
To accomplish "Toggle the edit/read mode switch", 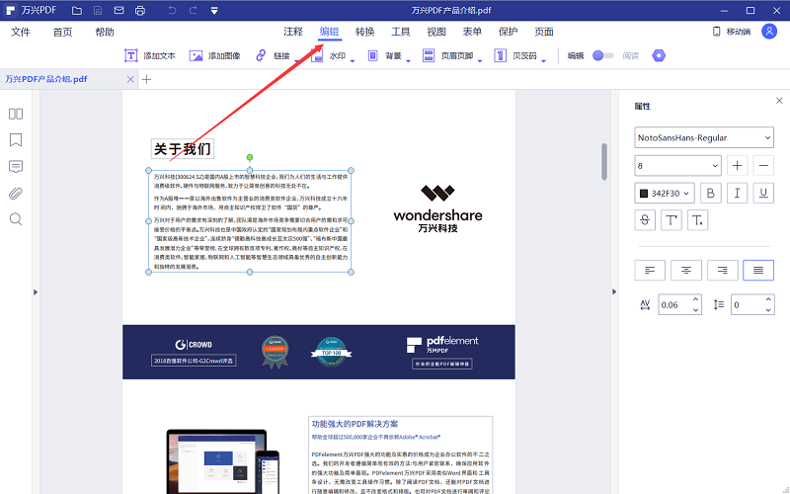I will click(x=602, y=55).
